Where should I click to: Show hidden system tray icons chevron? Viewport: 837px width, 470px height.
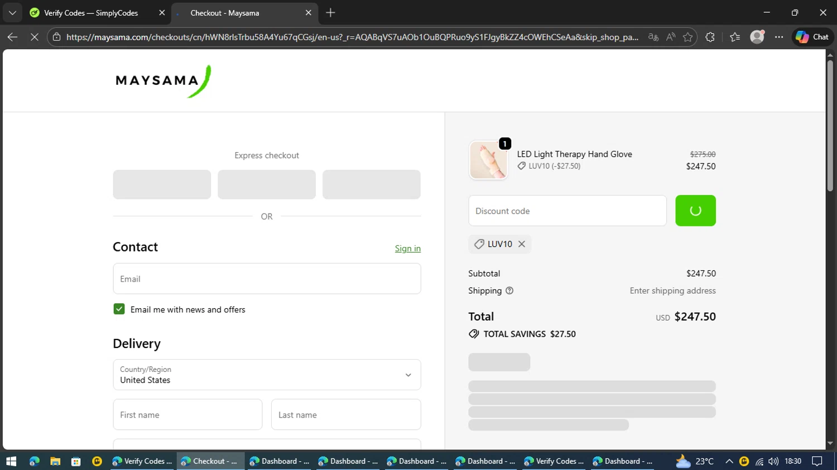pyautogui.click(x=729, y=461)
